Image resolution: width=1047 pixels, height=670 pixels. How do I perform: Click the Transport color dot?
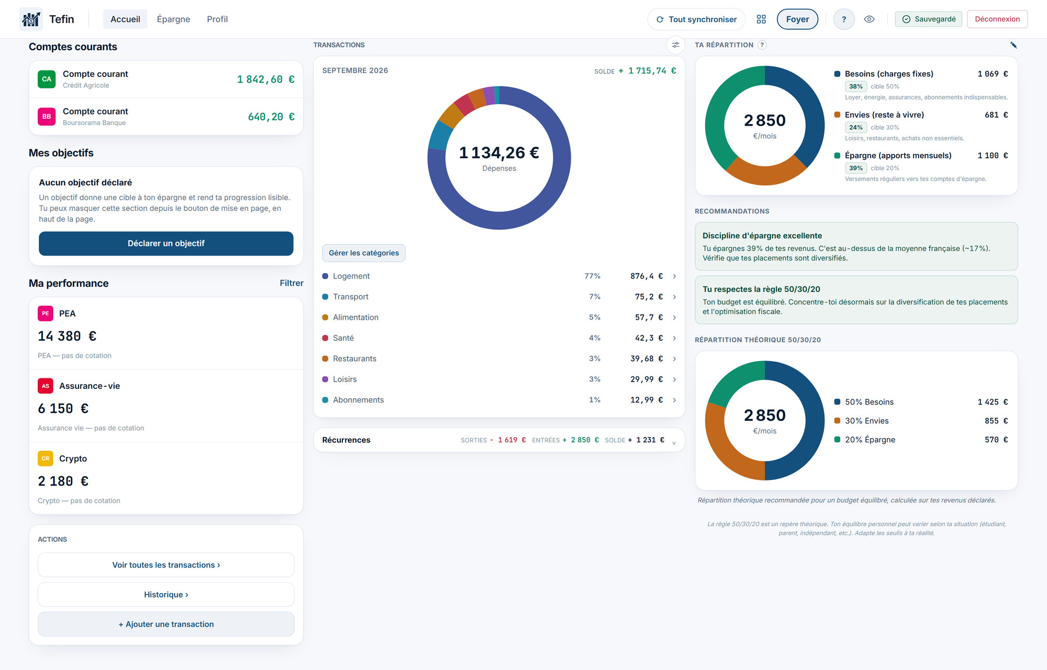325,297
